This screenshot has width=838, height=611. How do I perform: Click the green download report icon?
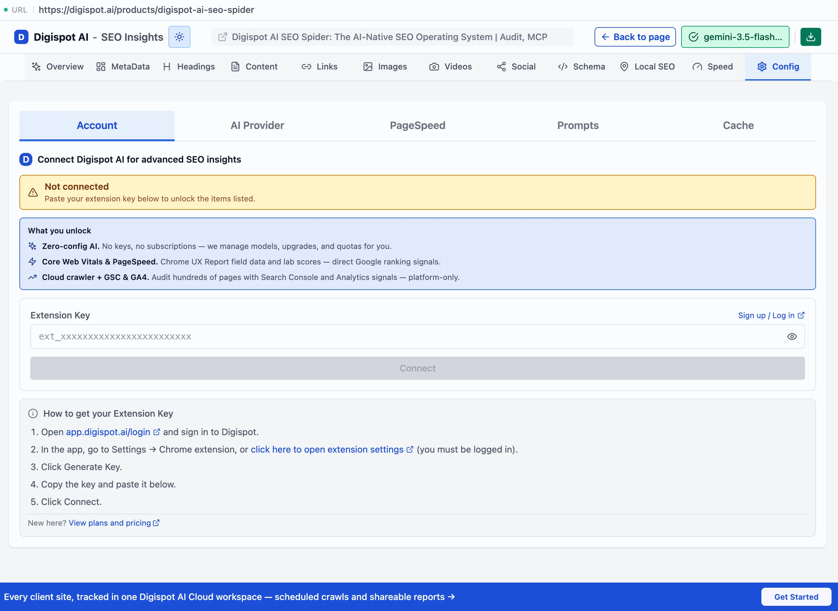(811, 37)
